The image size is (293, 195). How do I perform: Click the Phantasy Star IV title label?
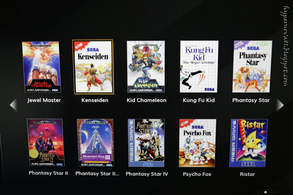tap(147, 174)
